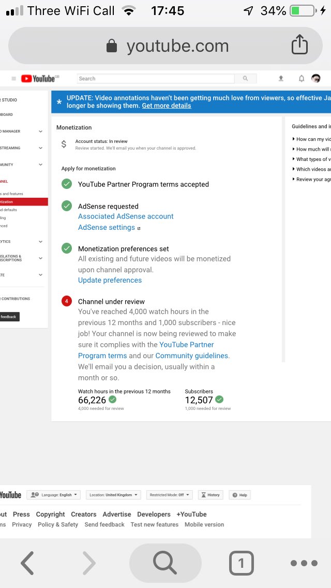Open the Associated AdSense account link
The width and height of the screenshot is (331, 588).
(x=126, y=216)
